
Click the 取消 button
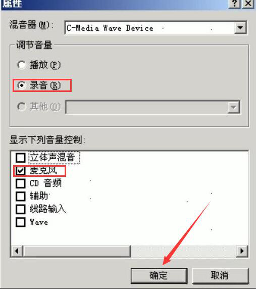220,276
